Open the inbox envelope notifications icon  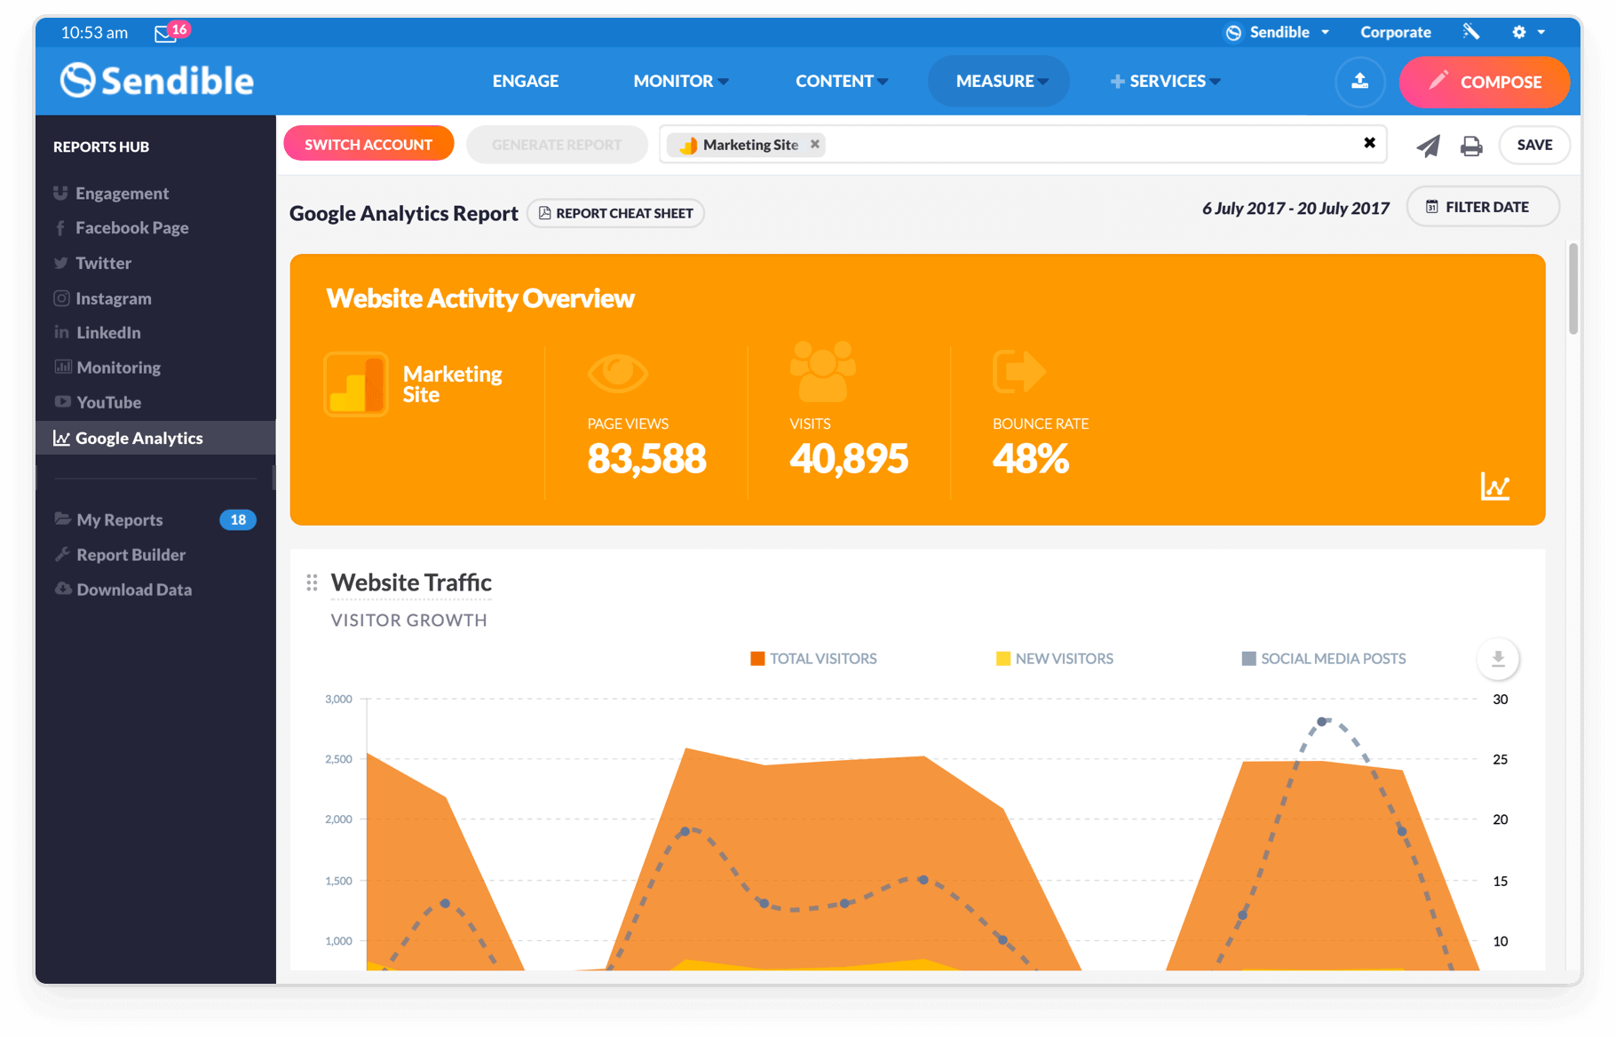(x=166, y=34)
